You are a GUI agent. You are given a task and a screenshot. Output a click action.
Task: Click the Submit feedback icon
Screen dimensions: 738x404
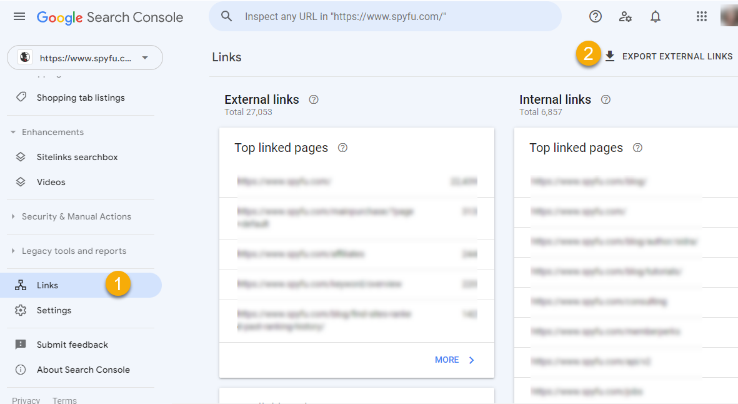pos(21,345)
